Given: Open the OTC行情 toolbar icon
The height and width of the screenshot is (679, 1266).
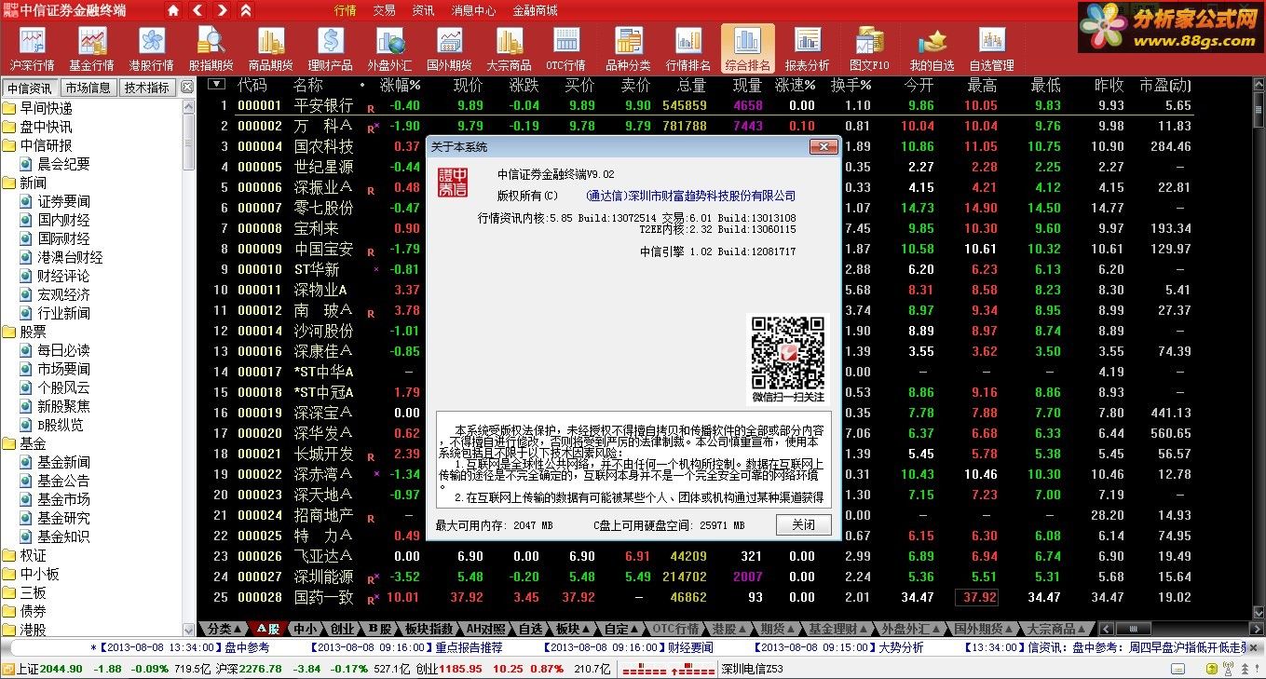Looking at the screenshot, I should coord(565,48).
